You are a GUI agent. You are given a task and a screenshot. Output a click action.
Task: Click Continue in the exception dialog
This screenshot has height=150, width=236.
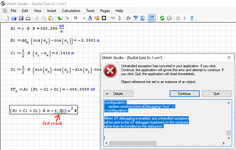coord(184,93)
